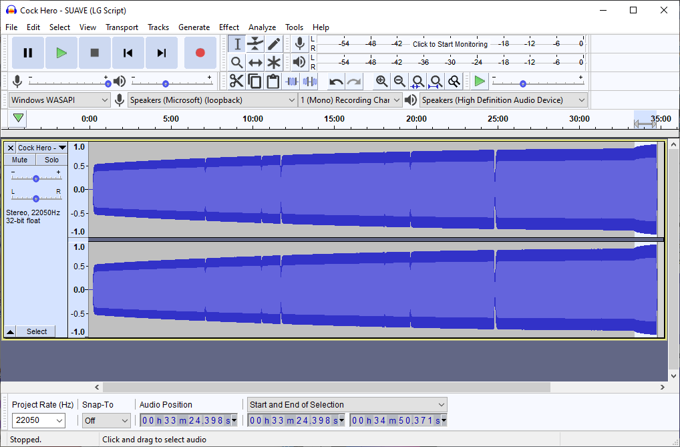The image size is (680, 447).
Task: Fit the whole project to window width
Action: coord(436,81)
